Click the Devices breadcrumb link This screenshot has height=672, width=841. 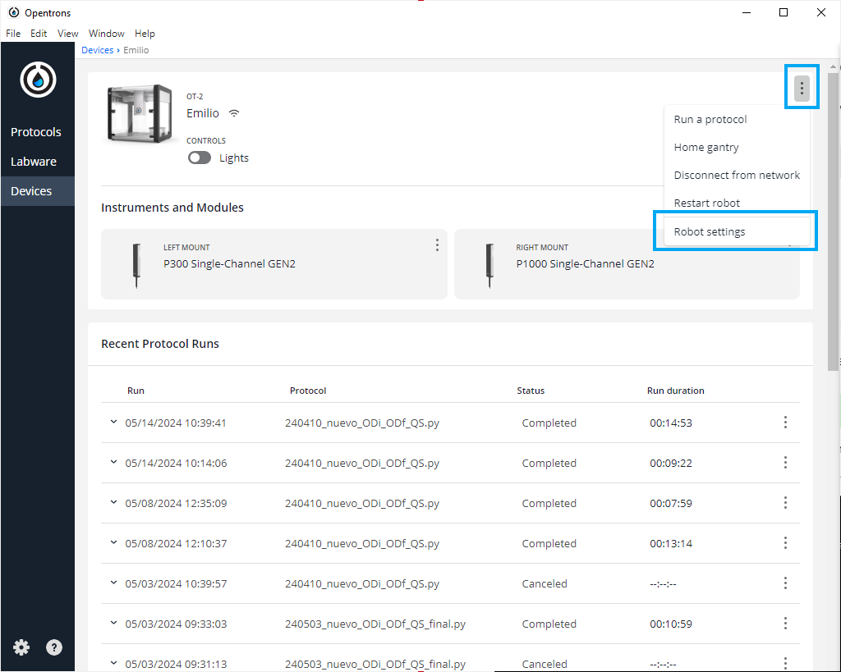pyautogui.click(x=97, y=50)
